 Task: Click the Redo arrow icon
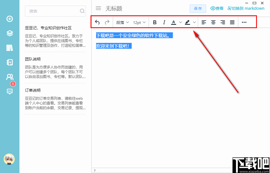pyautogui.click(x=107, y=22)
